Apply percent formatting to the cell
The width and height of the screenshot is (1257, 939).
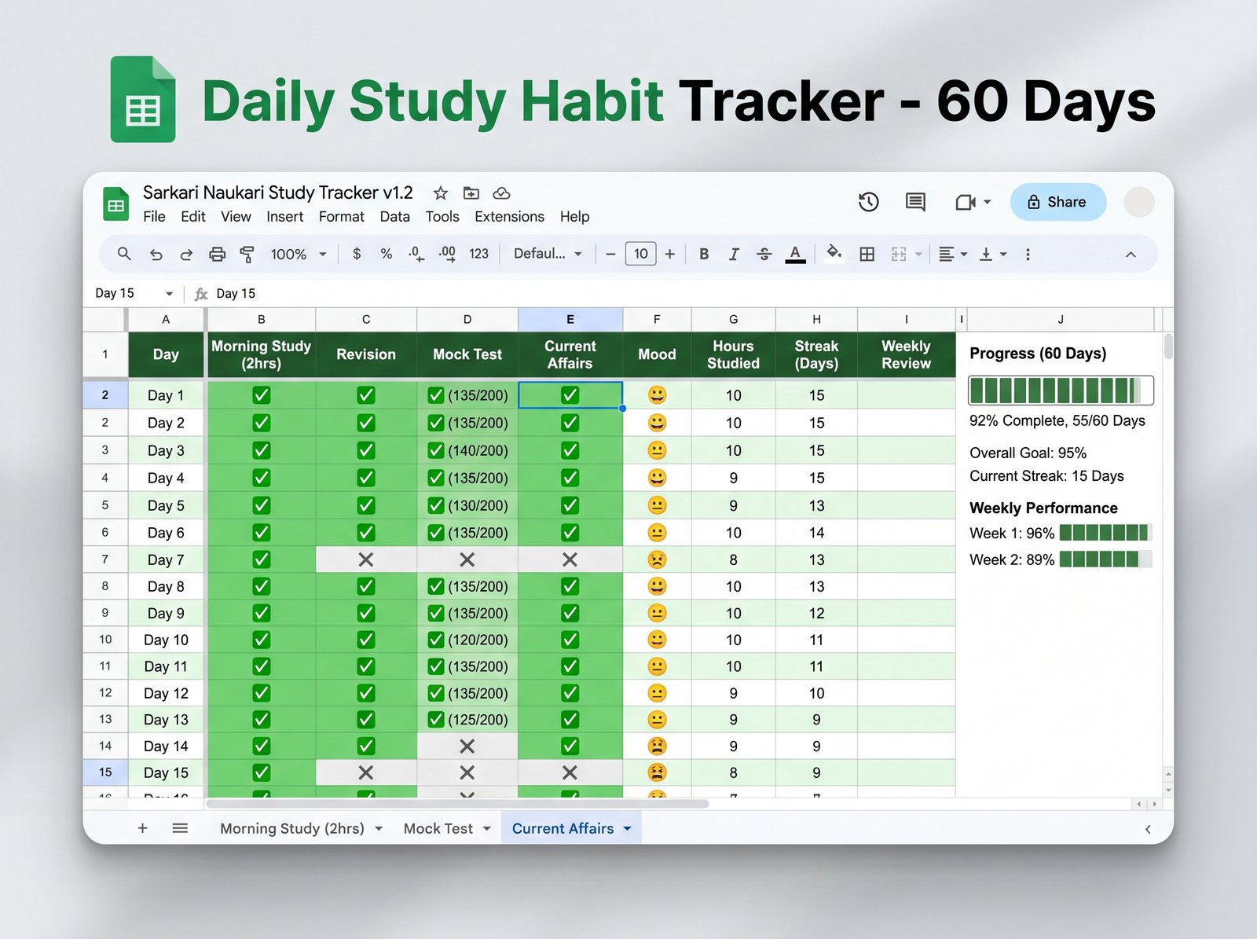point(386,254)
